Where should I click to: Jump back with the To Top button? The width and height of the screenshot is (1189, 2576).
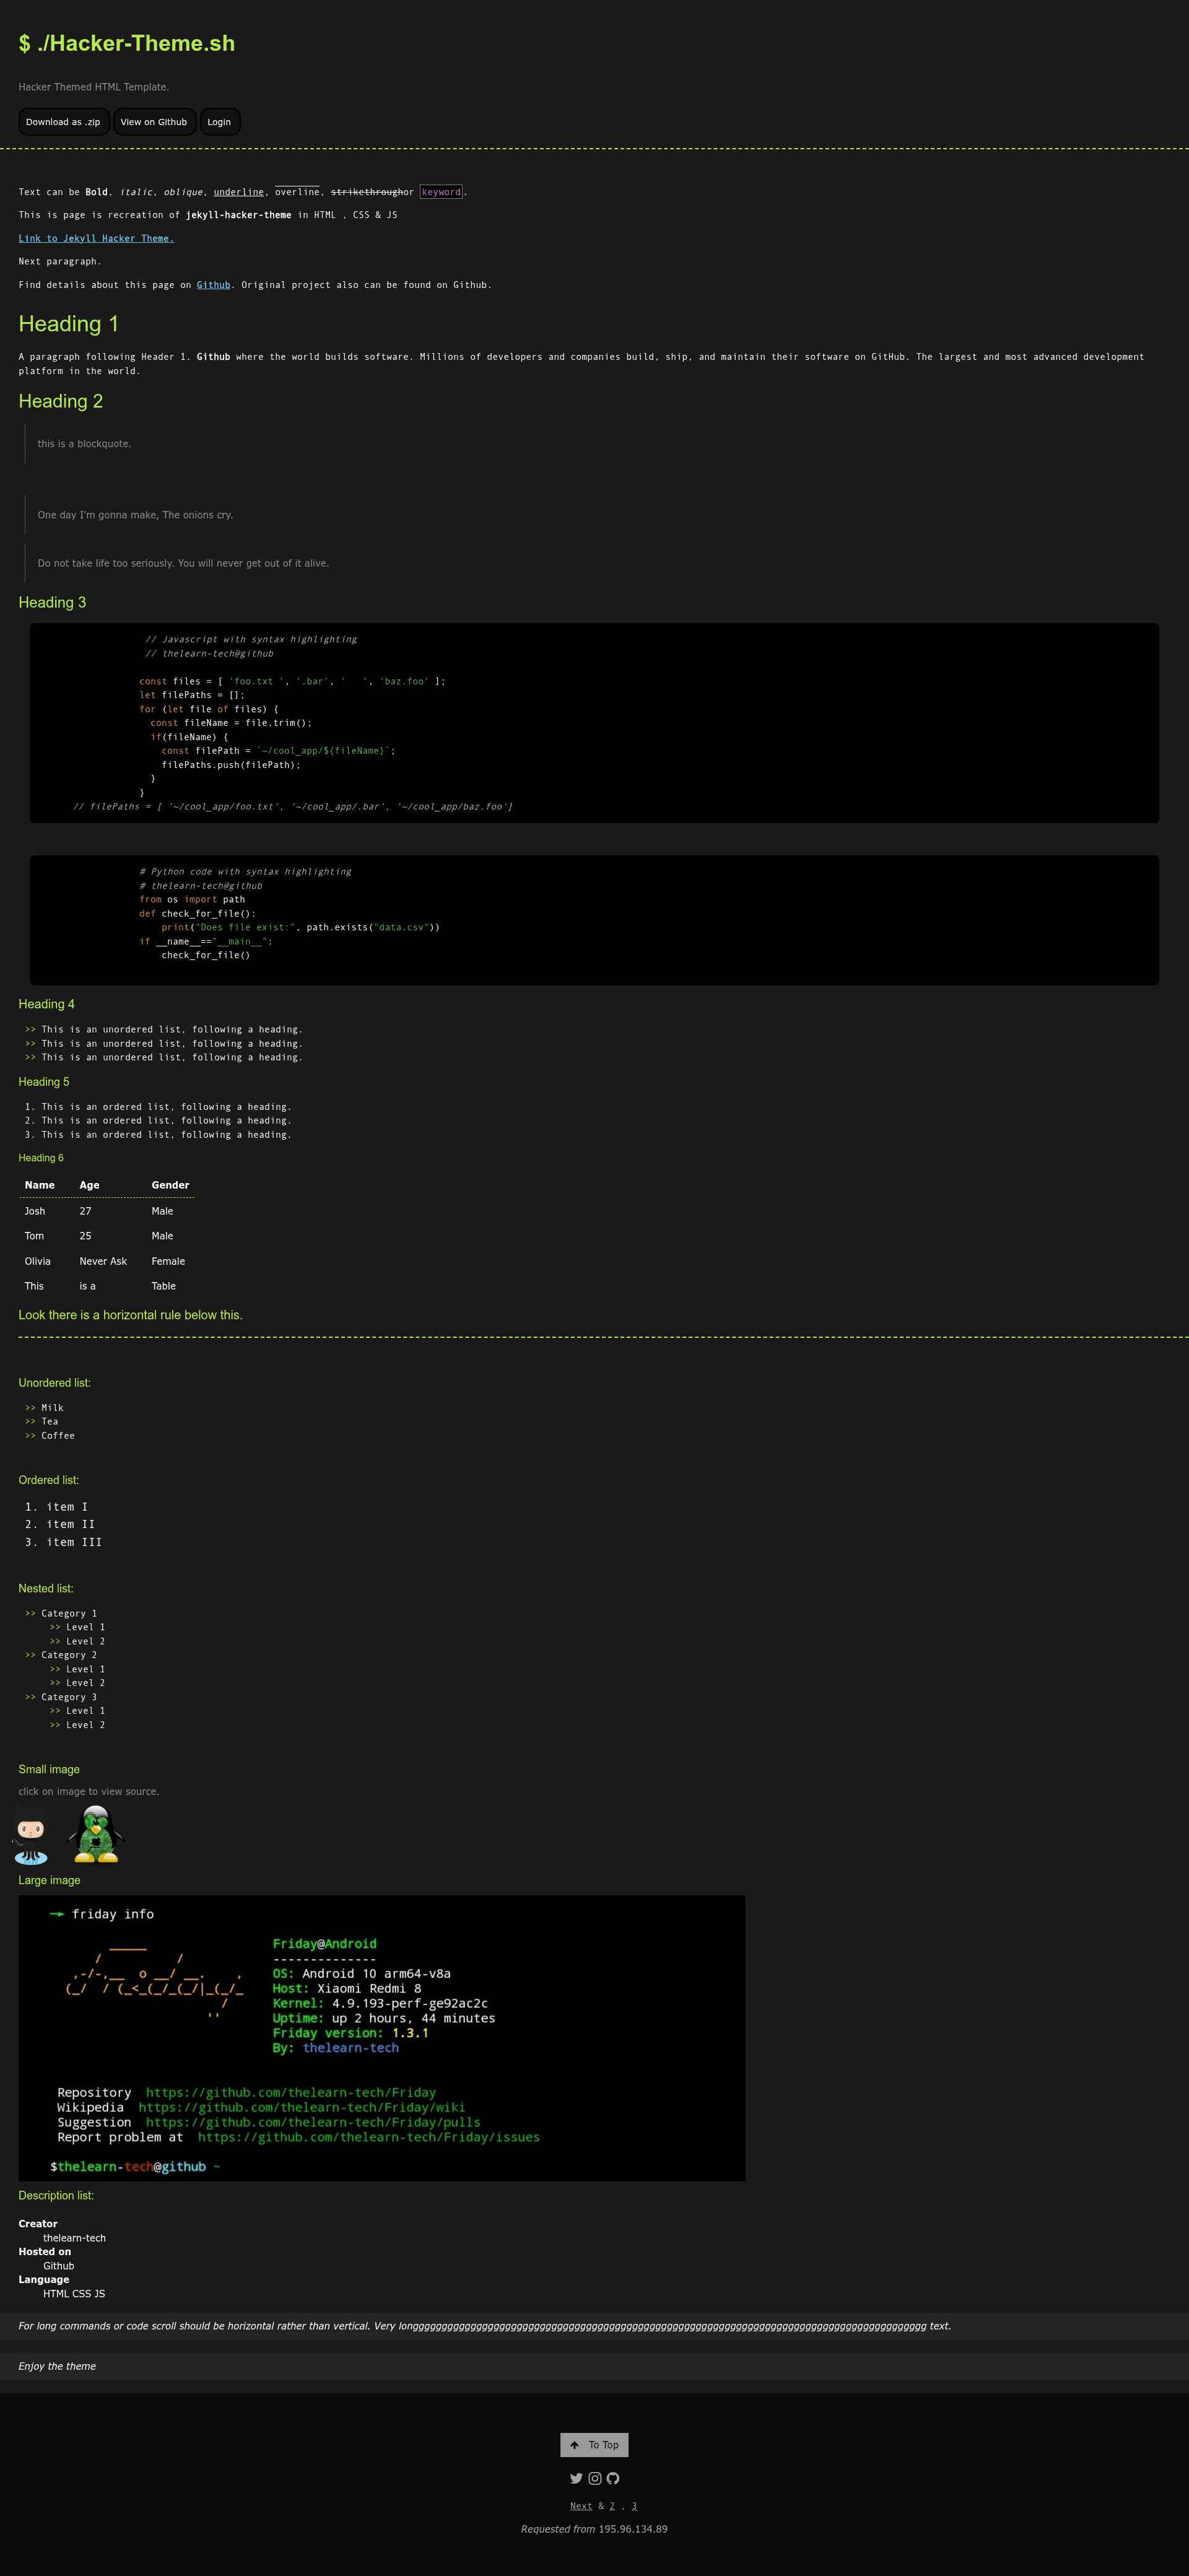(x=594, y=2445)
